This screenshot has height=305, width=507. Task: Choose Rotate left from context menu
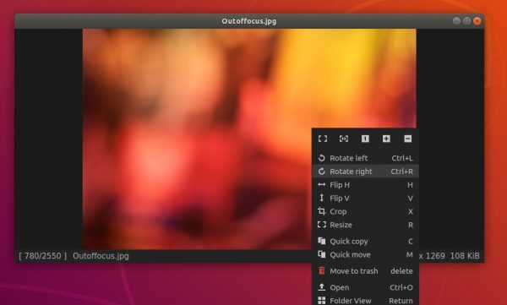365,158
